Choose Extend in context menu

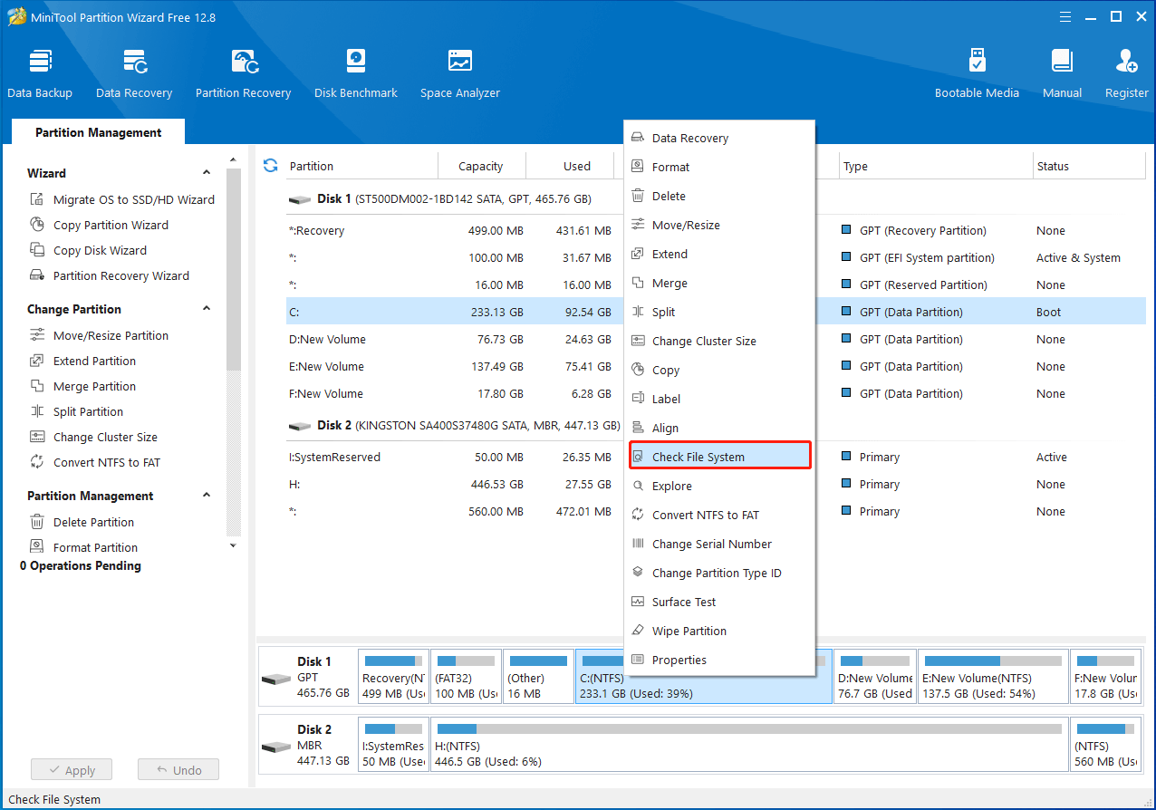[x=719, y=254]
